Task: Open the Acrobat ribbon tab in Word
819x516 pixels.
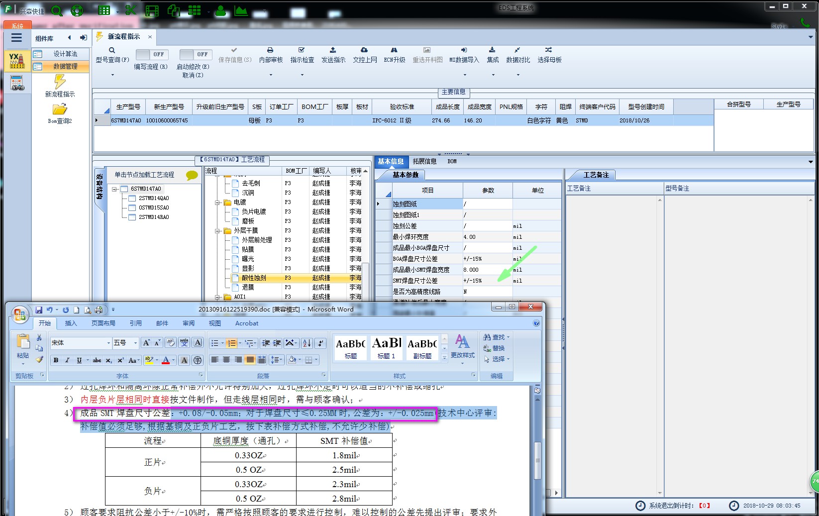Action: click(x=247, y=323)
